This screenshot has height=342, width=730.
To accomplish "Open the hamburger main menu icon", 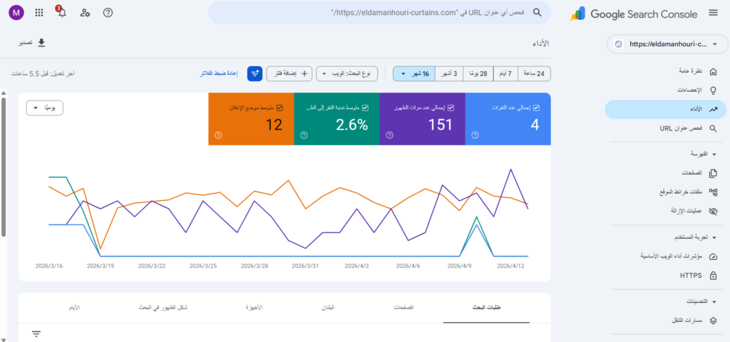I will [x=713, y=13].
